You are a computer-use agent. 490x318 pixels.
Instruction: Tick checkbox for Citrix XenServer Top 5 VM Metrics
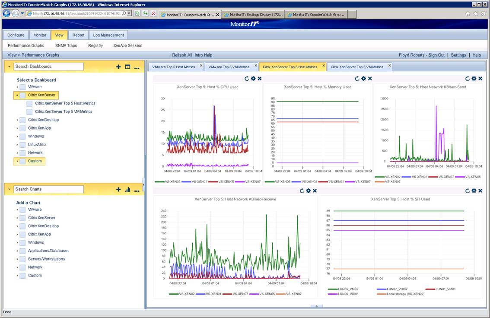[29, 111]
